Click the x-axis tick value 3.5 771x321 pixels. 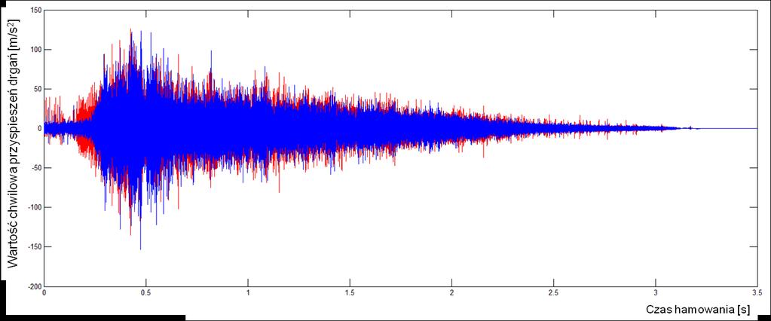tap(757, 293)
